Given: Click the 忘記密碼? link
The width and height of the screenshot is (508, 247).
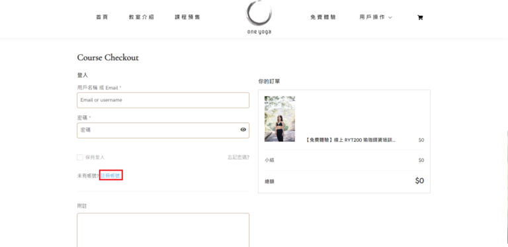Looking at the screenshot, I should click(238, 158).
